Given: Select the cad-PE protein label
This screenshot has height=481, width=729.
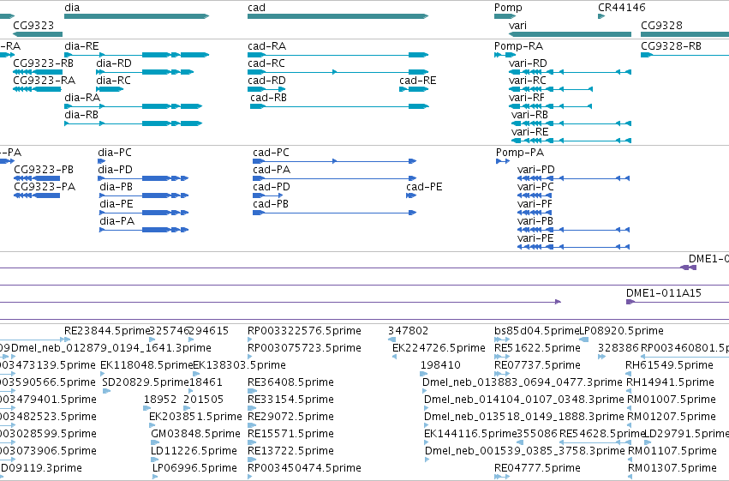Looking at the screenshot, I should 424,187.
